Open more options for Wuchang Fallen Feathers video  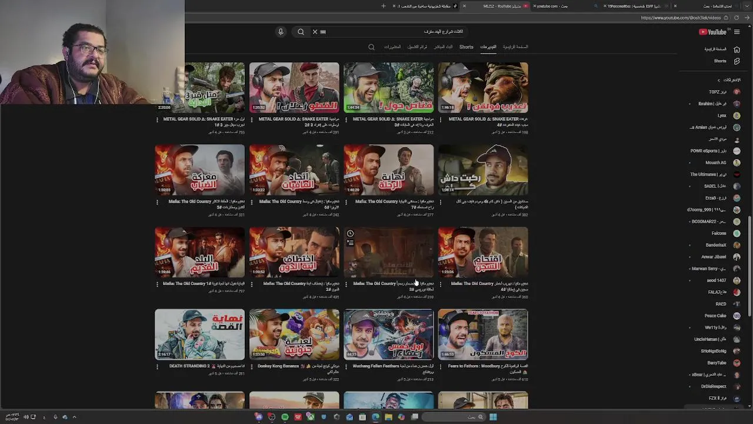pyautogui.click(x=346, y=366)
